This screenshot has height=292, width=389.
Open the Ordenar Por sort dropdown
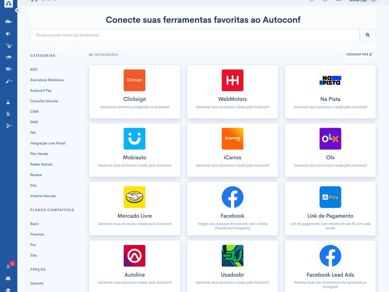tap(359, 54)
